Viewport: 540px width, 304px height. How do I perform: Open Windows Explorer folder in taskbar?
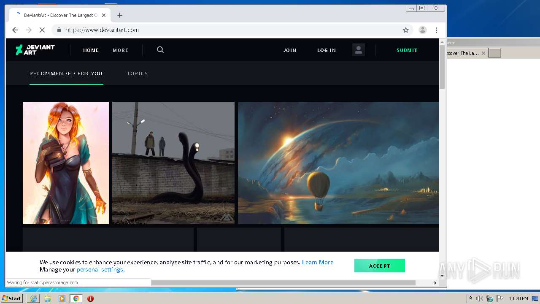coord(48,299)
